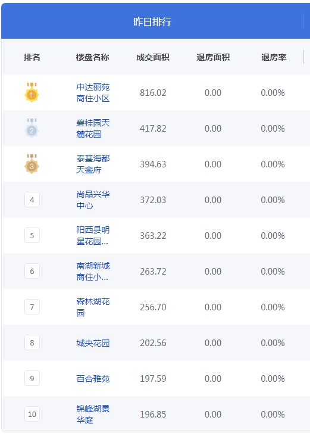Open the 中达丽苑商住小区 link

(x=93, y=92)
